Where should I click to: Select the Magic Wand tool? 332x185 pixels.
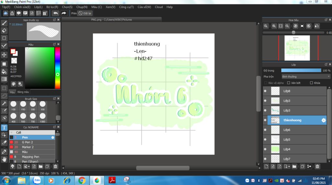pos(4,103)
